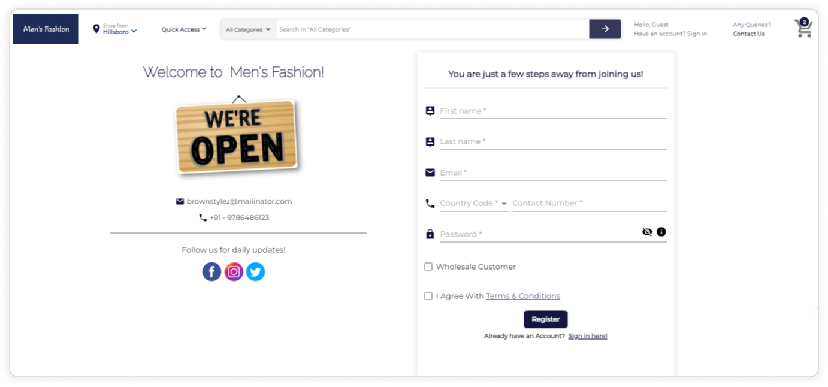Click the Twitter social icon
The height and width of the screenshot is (387, 828).
click(255, 272)
